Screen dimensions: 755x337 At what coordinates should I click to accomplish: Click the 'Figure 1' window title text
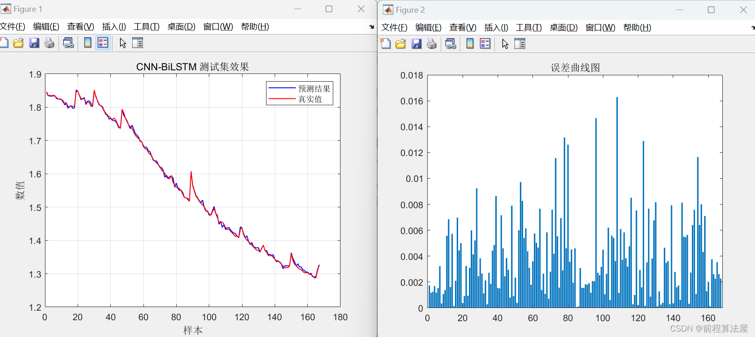point(28,9)
